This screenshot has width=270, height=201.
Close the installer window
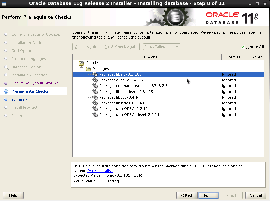point(265,4)
